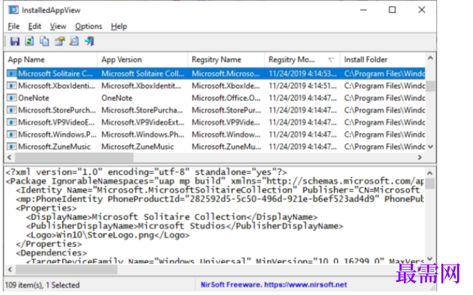473x295 pixels.
Task: Select the Microsoft Solitaire C... app row
Action: (x=215, y=74)
